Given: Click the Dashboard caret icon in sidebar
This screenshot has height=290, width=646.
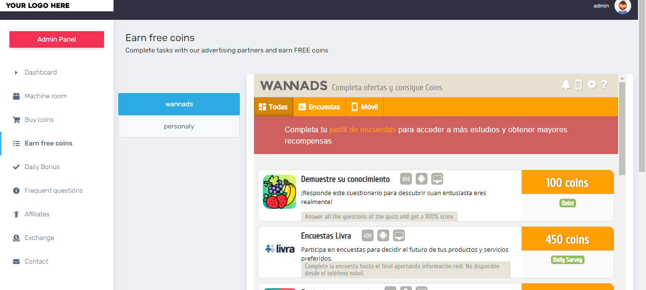Looking at the screenshot, I should click(x=16, y=72).
